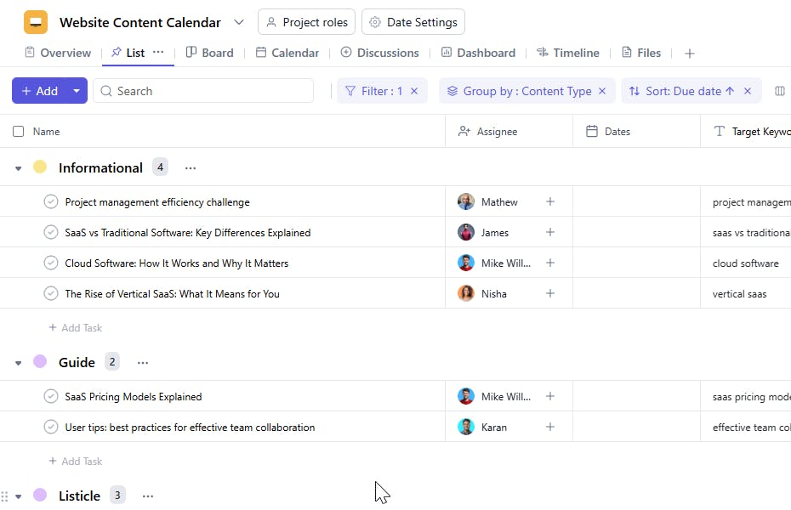
Task: Click the yellow project icon beside the title
Action: click(x=36, y=22)
